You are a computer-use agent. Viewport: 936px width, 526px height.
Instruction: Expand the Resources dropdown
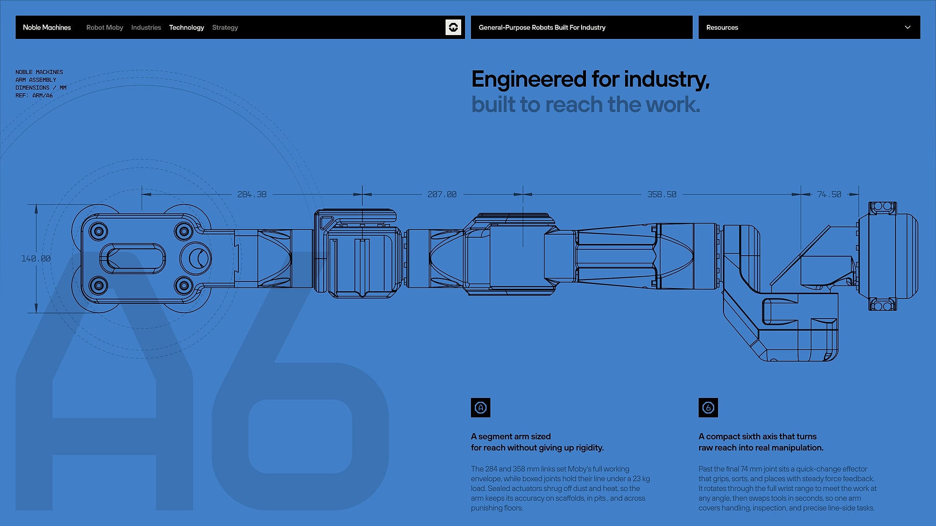(x=809, y=27)
